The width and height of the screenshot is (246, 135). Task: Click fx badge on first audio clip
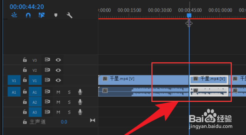point(105,90)
